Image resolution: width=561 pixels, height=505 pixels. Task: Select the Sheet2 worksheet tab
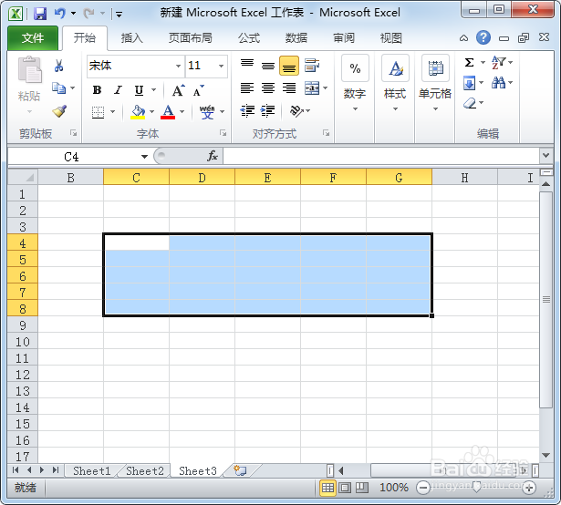(x=144, y=471)
